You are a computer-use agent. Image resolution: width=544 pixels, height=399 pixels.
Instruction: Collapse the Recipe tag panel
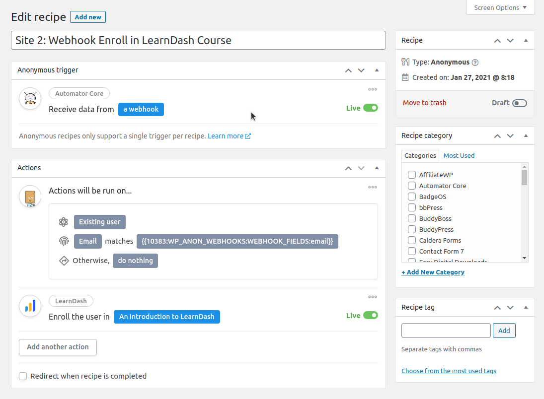[526, 308]
